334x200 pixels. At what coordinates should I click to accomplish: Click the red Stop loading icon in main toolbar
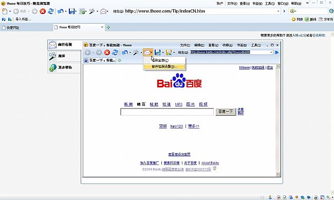[x=43, y=11]
